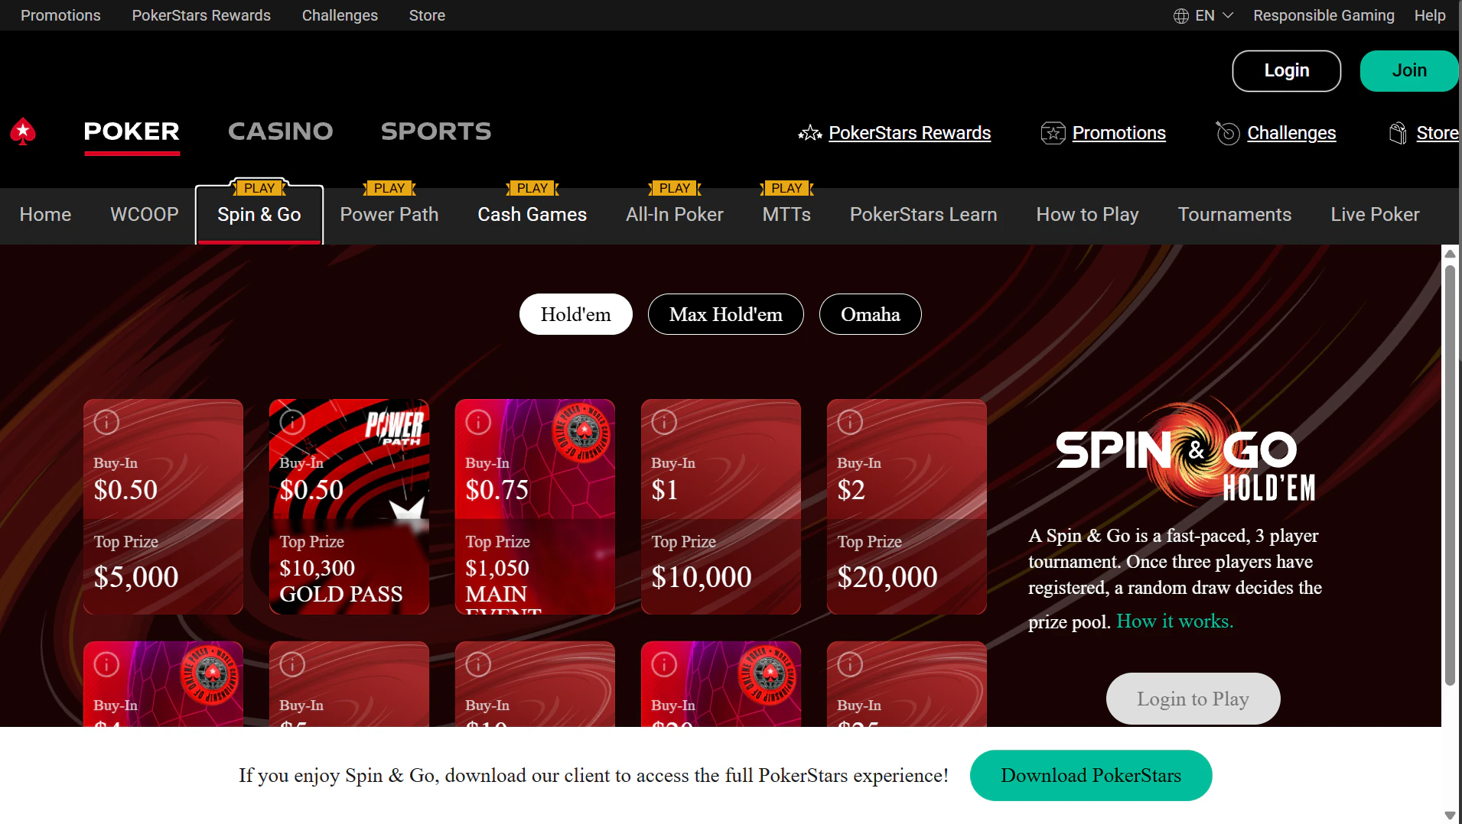The height and width of the screenshot is (824, 1462).
Task: Click PLAY badge above Power Path
Action: 389,188
